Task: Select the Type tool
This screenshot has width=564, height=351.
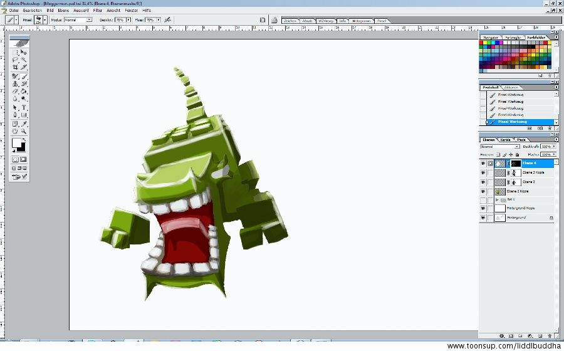Action: 24,108
